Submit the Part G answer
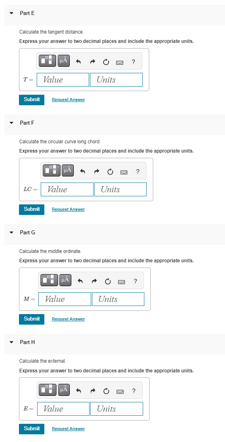This screenshot has width=225, height=442. (x=32, y=319)
